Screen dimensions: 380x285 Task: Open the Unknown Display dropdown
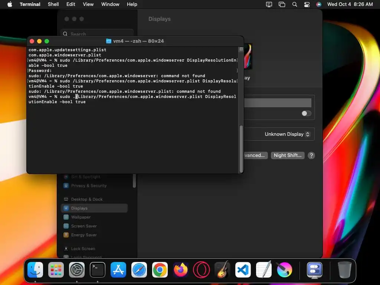(287, 134)
